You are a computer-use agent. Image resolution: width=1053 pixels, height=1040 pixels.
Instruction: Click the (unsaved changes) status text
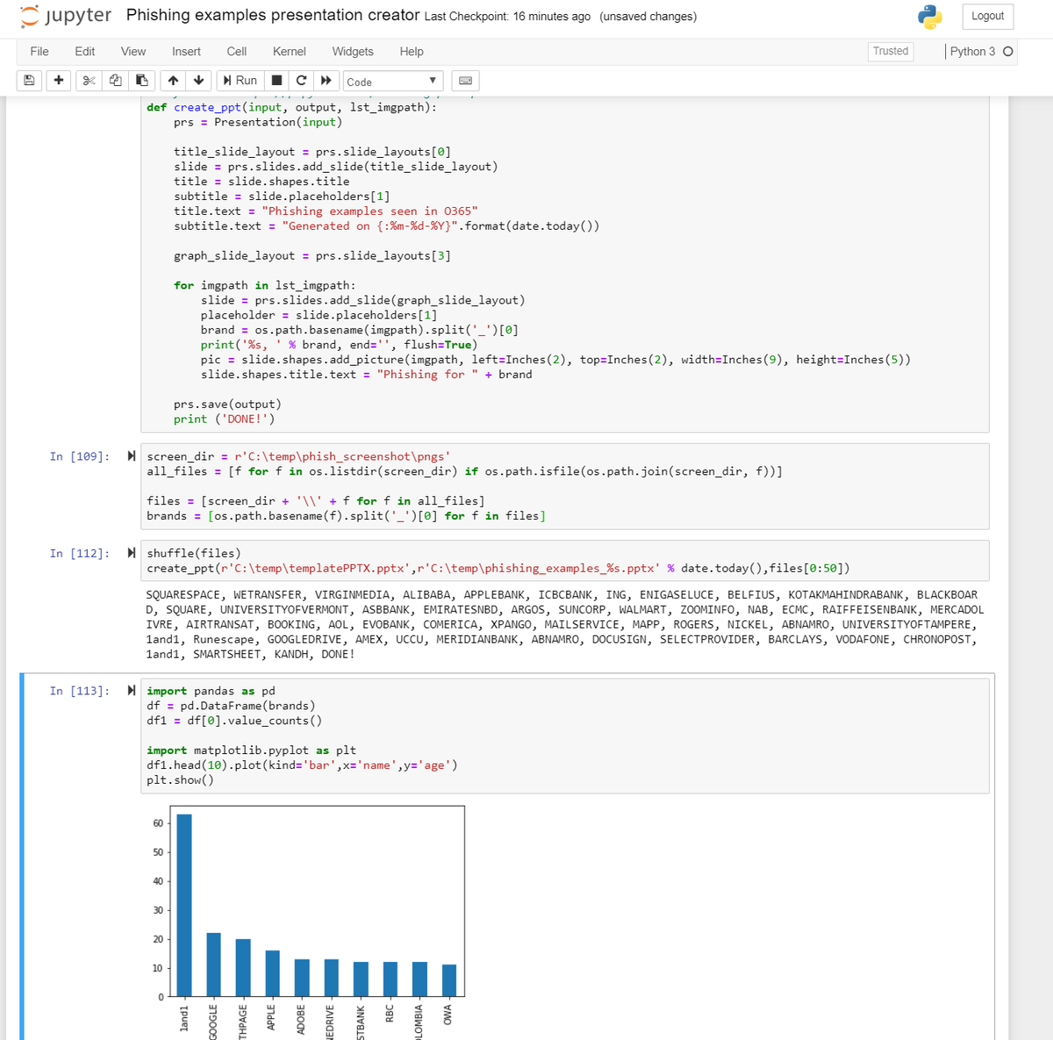(648, 17)
